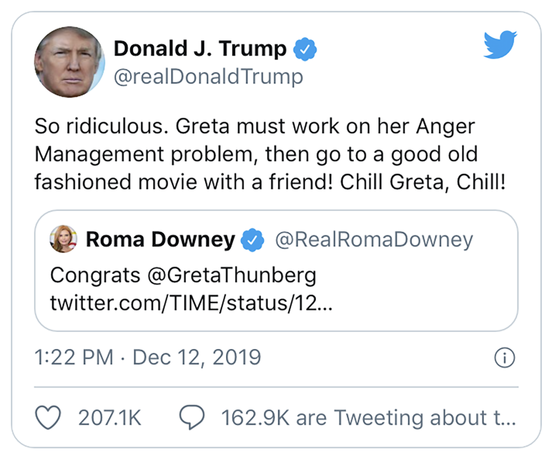Open the tweet info circle icon
Screen dimensions: 552x460
505,358
